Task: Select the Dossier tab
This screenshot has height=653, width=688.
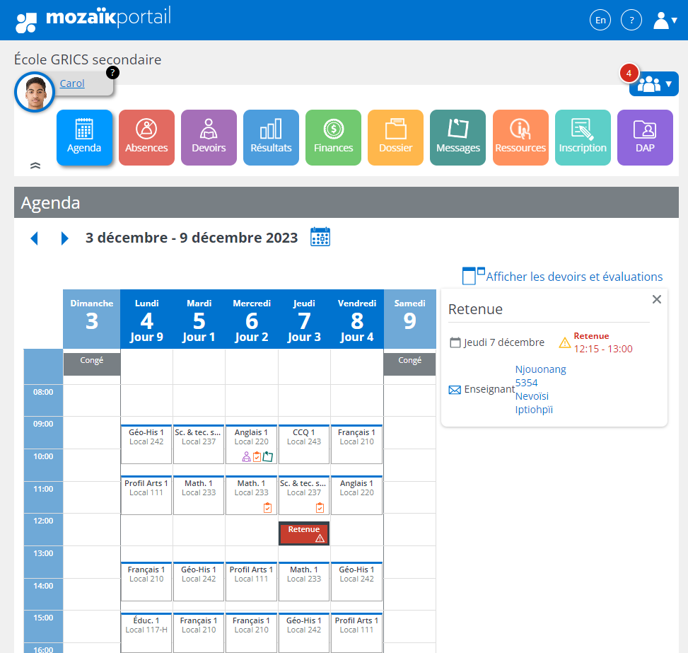Action: coord(395,137)
